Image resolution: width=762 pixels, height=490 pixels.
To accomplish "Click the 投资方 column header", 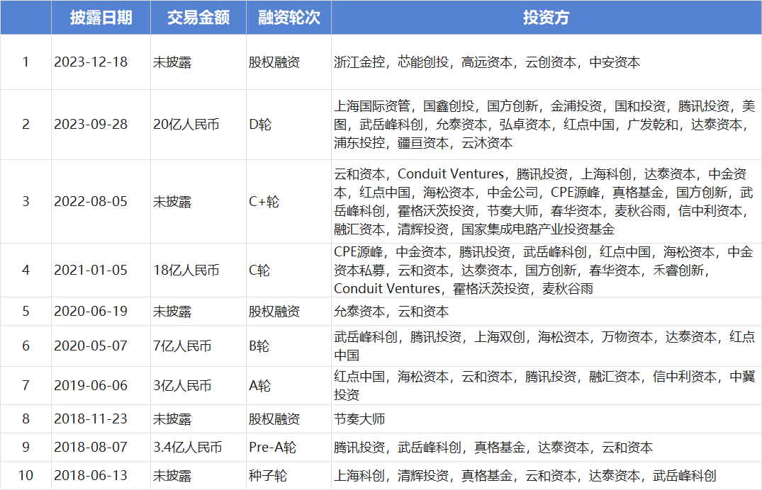I will coord(546,18).
